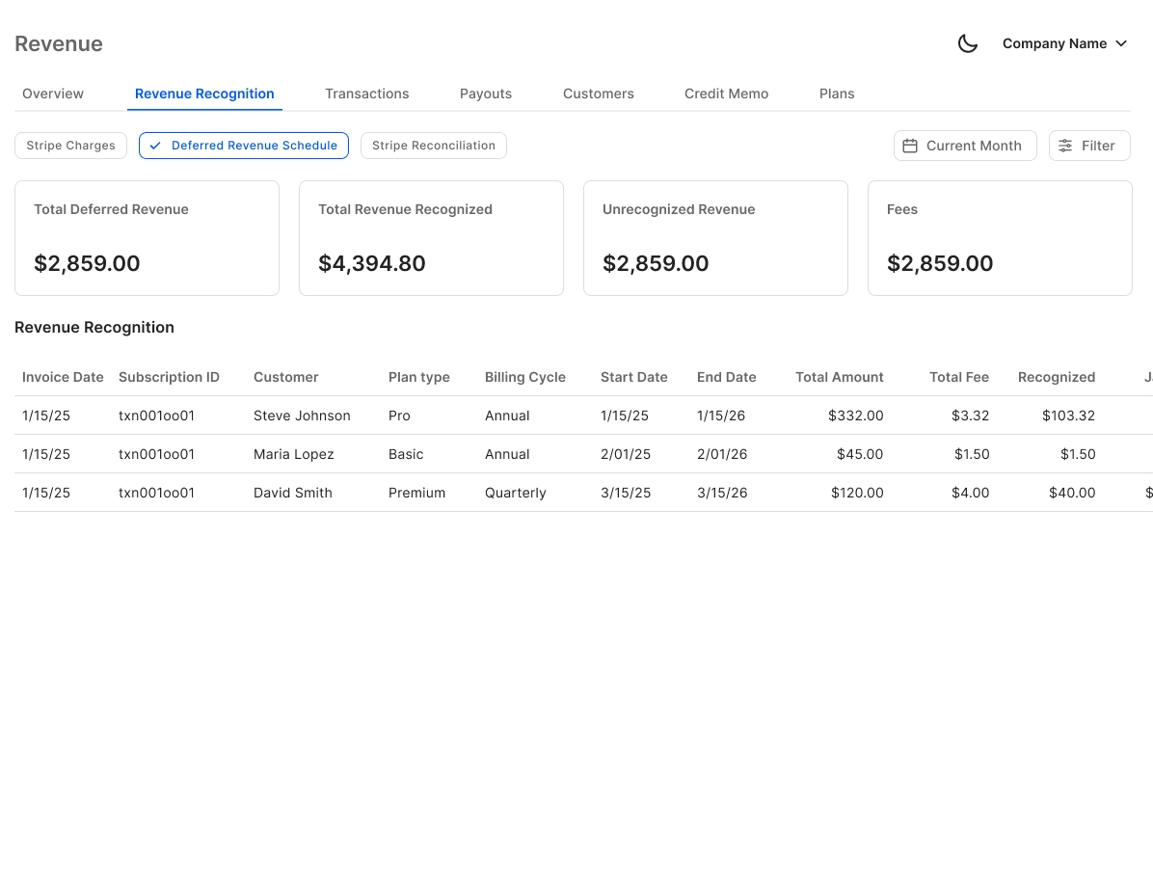Click the $103.32 recognized value
This screenshot has height=886, width=1153.
[1068, 416]
